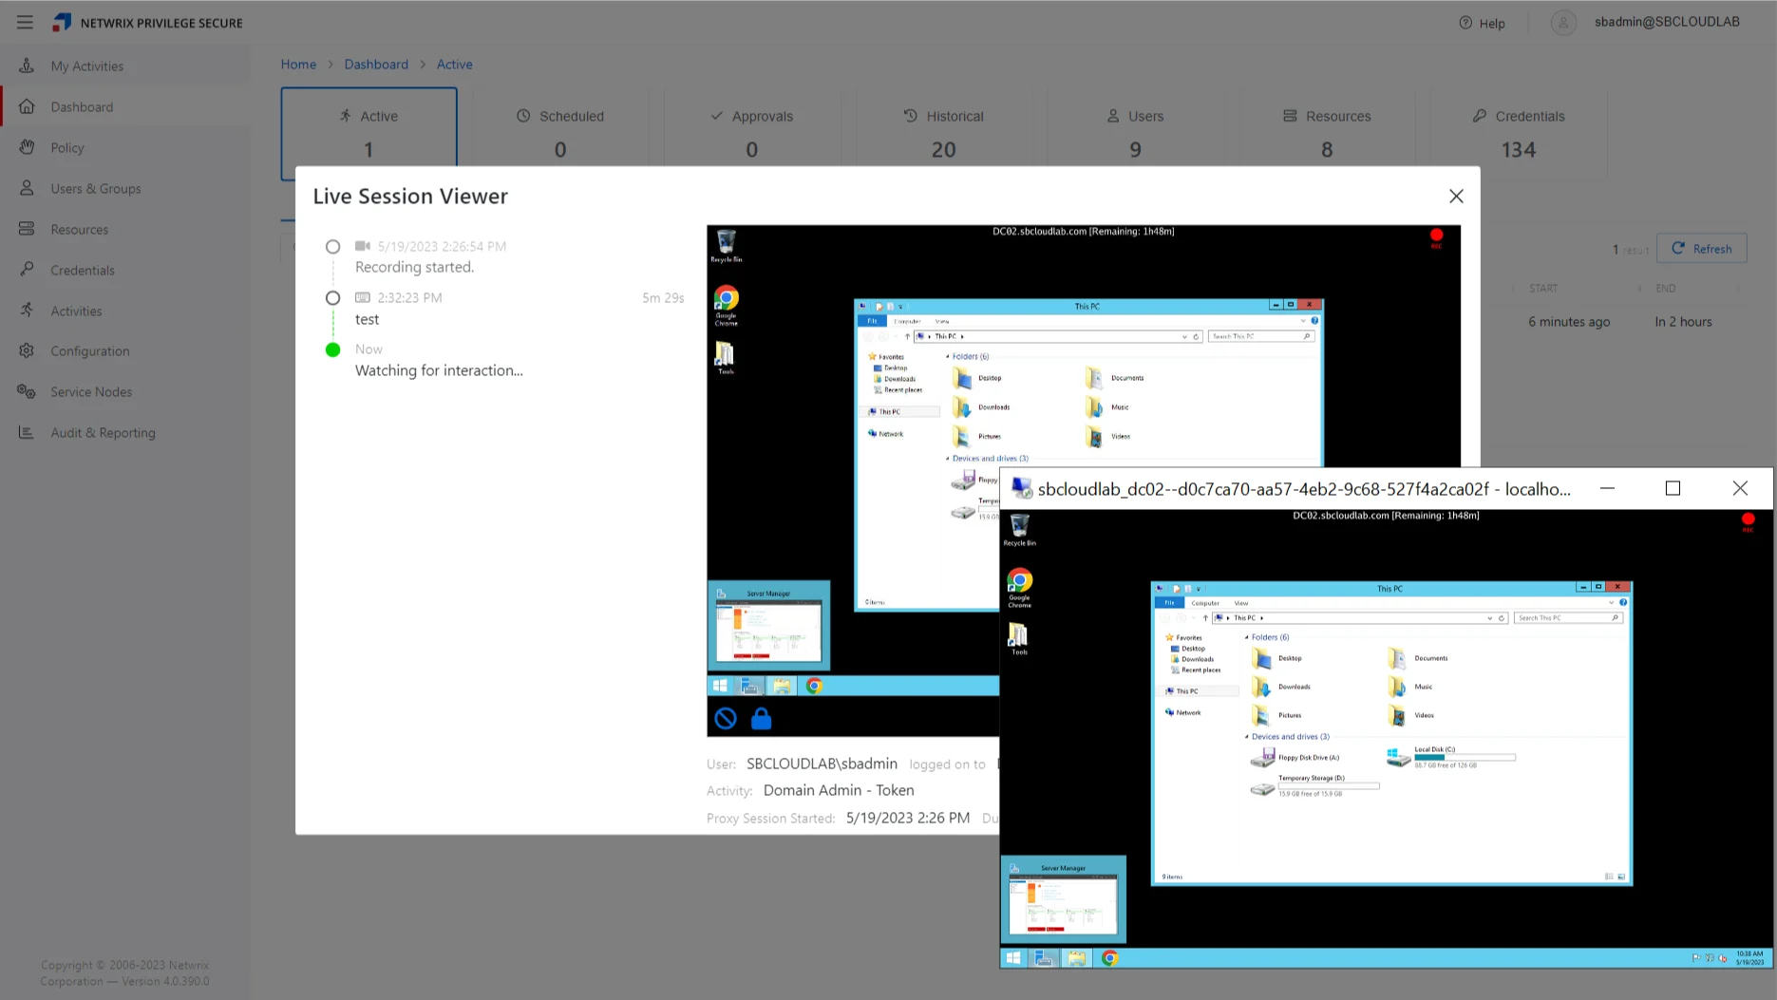Image resolution: width=1777 pixels, height=1000 pixels.
Task: Click Tools folder on RDP desktop
Action: [x=1018, y=638]
